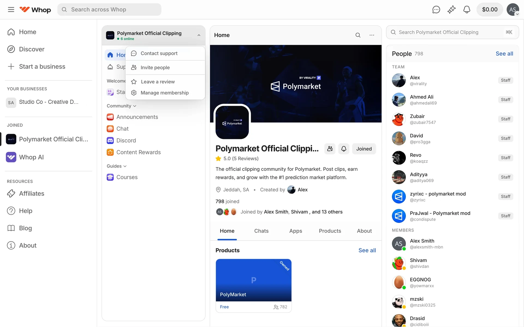Open Affiliates resource

pos(49,193)
